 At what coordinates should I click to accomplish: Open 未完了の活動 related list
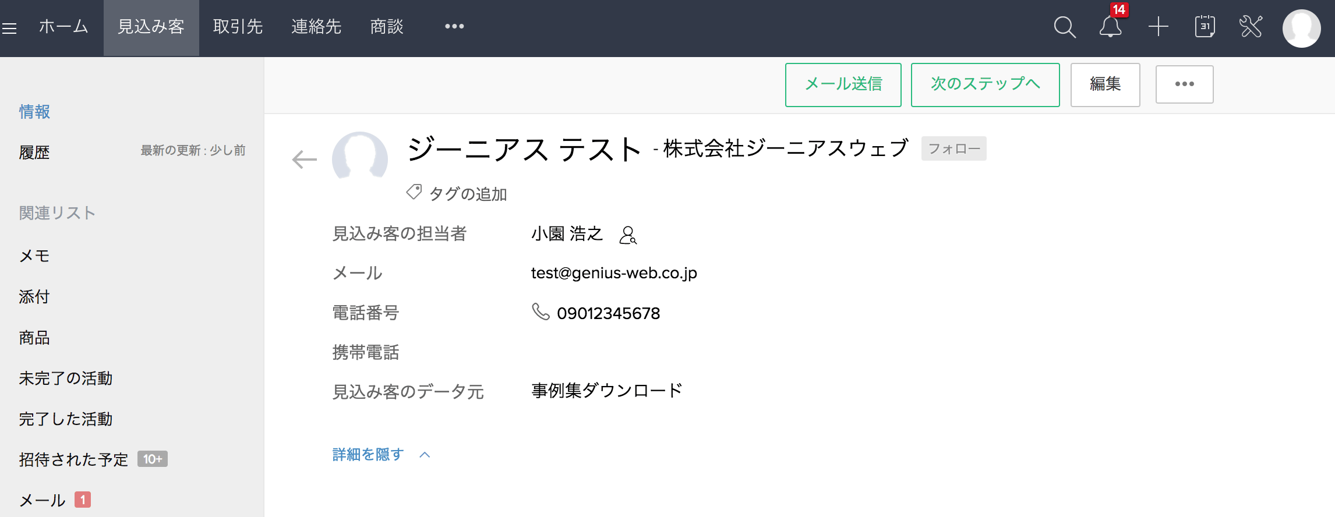click(x=66, y=378)
